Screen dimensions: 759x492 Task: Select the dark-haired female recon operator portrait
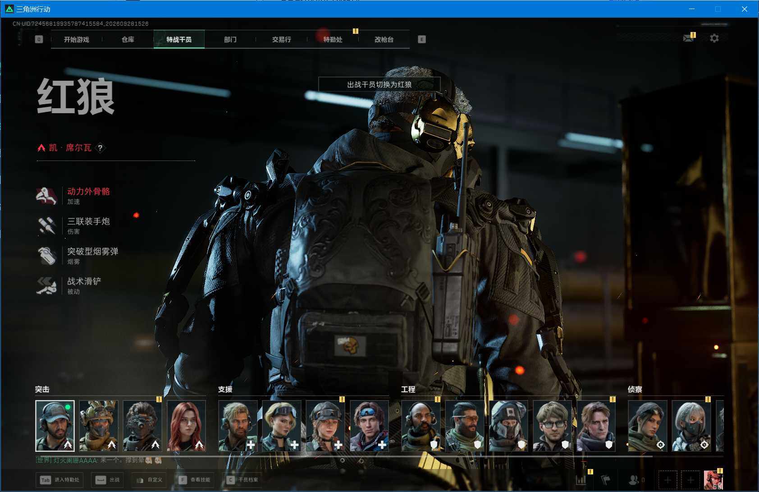(x=648, y=426)
